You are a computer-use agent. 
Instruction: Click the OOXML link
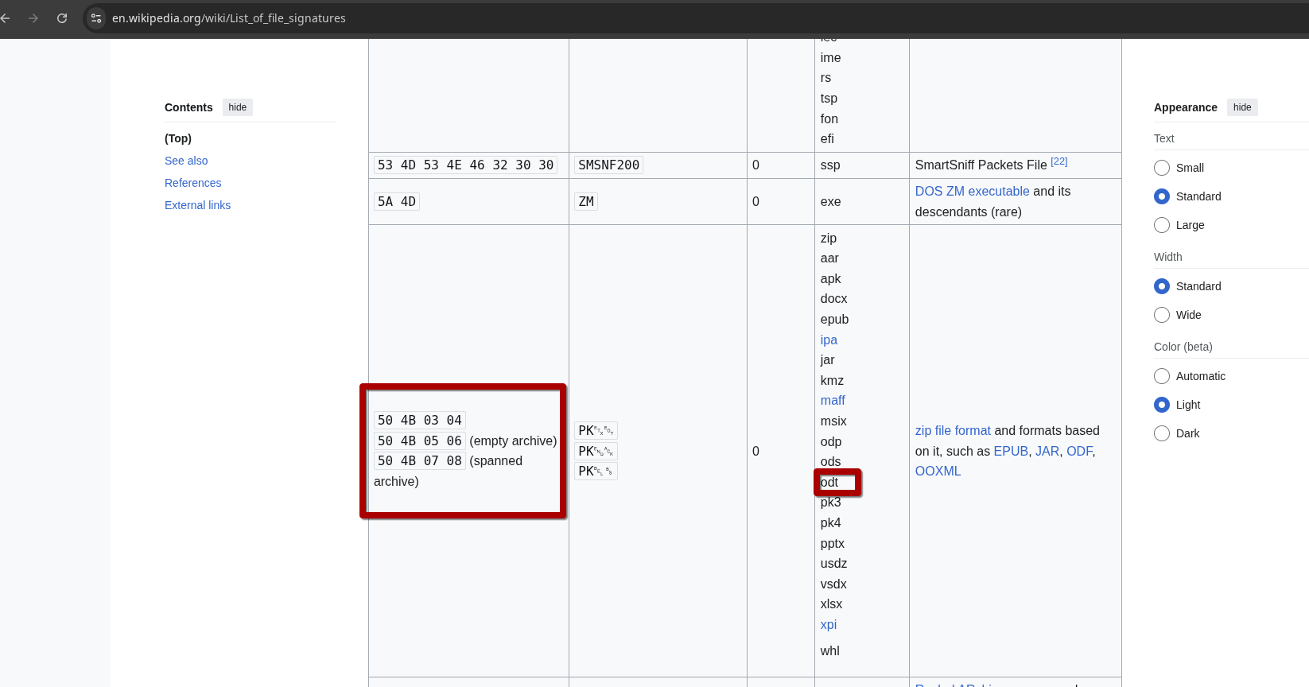[938, 471]
